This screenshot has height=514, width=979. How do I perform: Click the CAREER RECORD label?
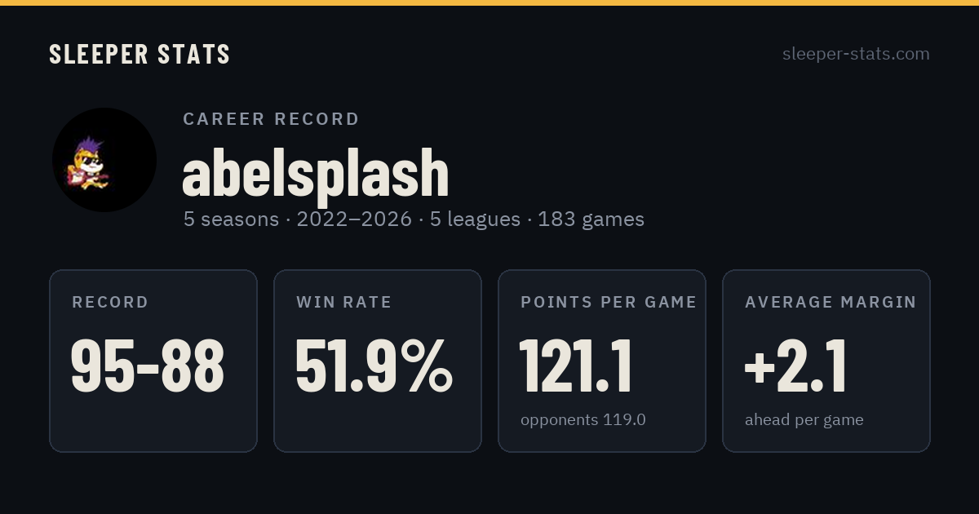pos(271,119)
